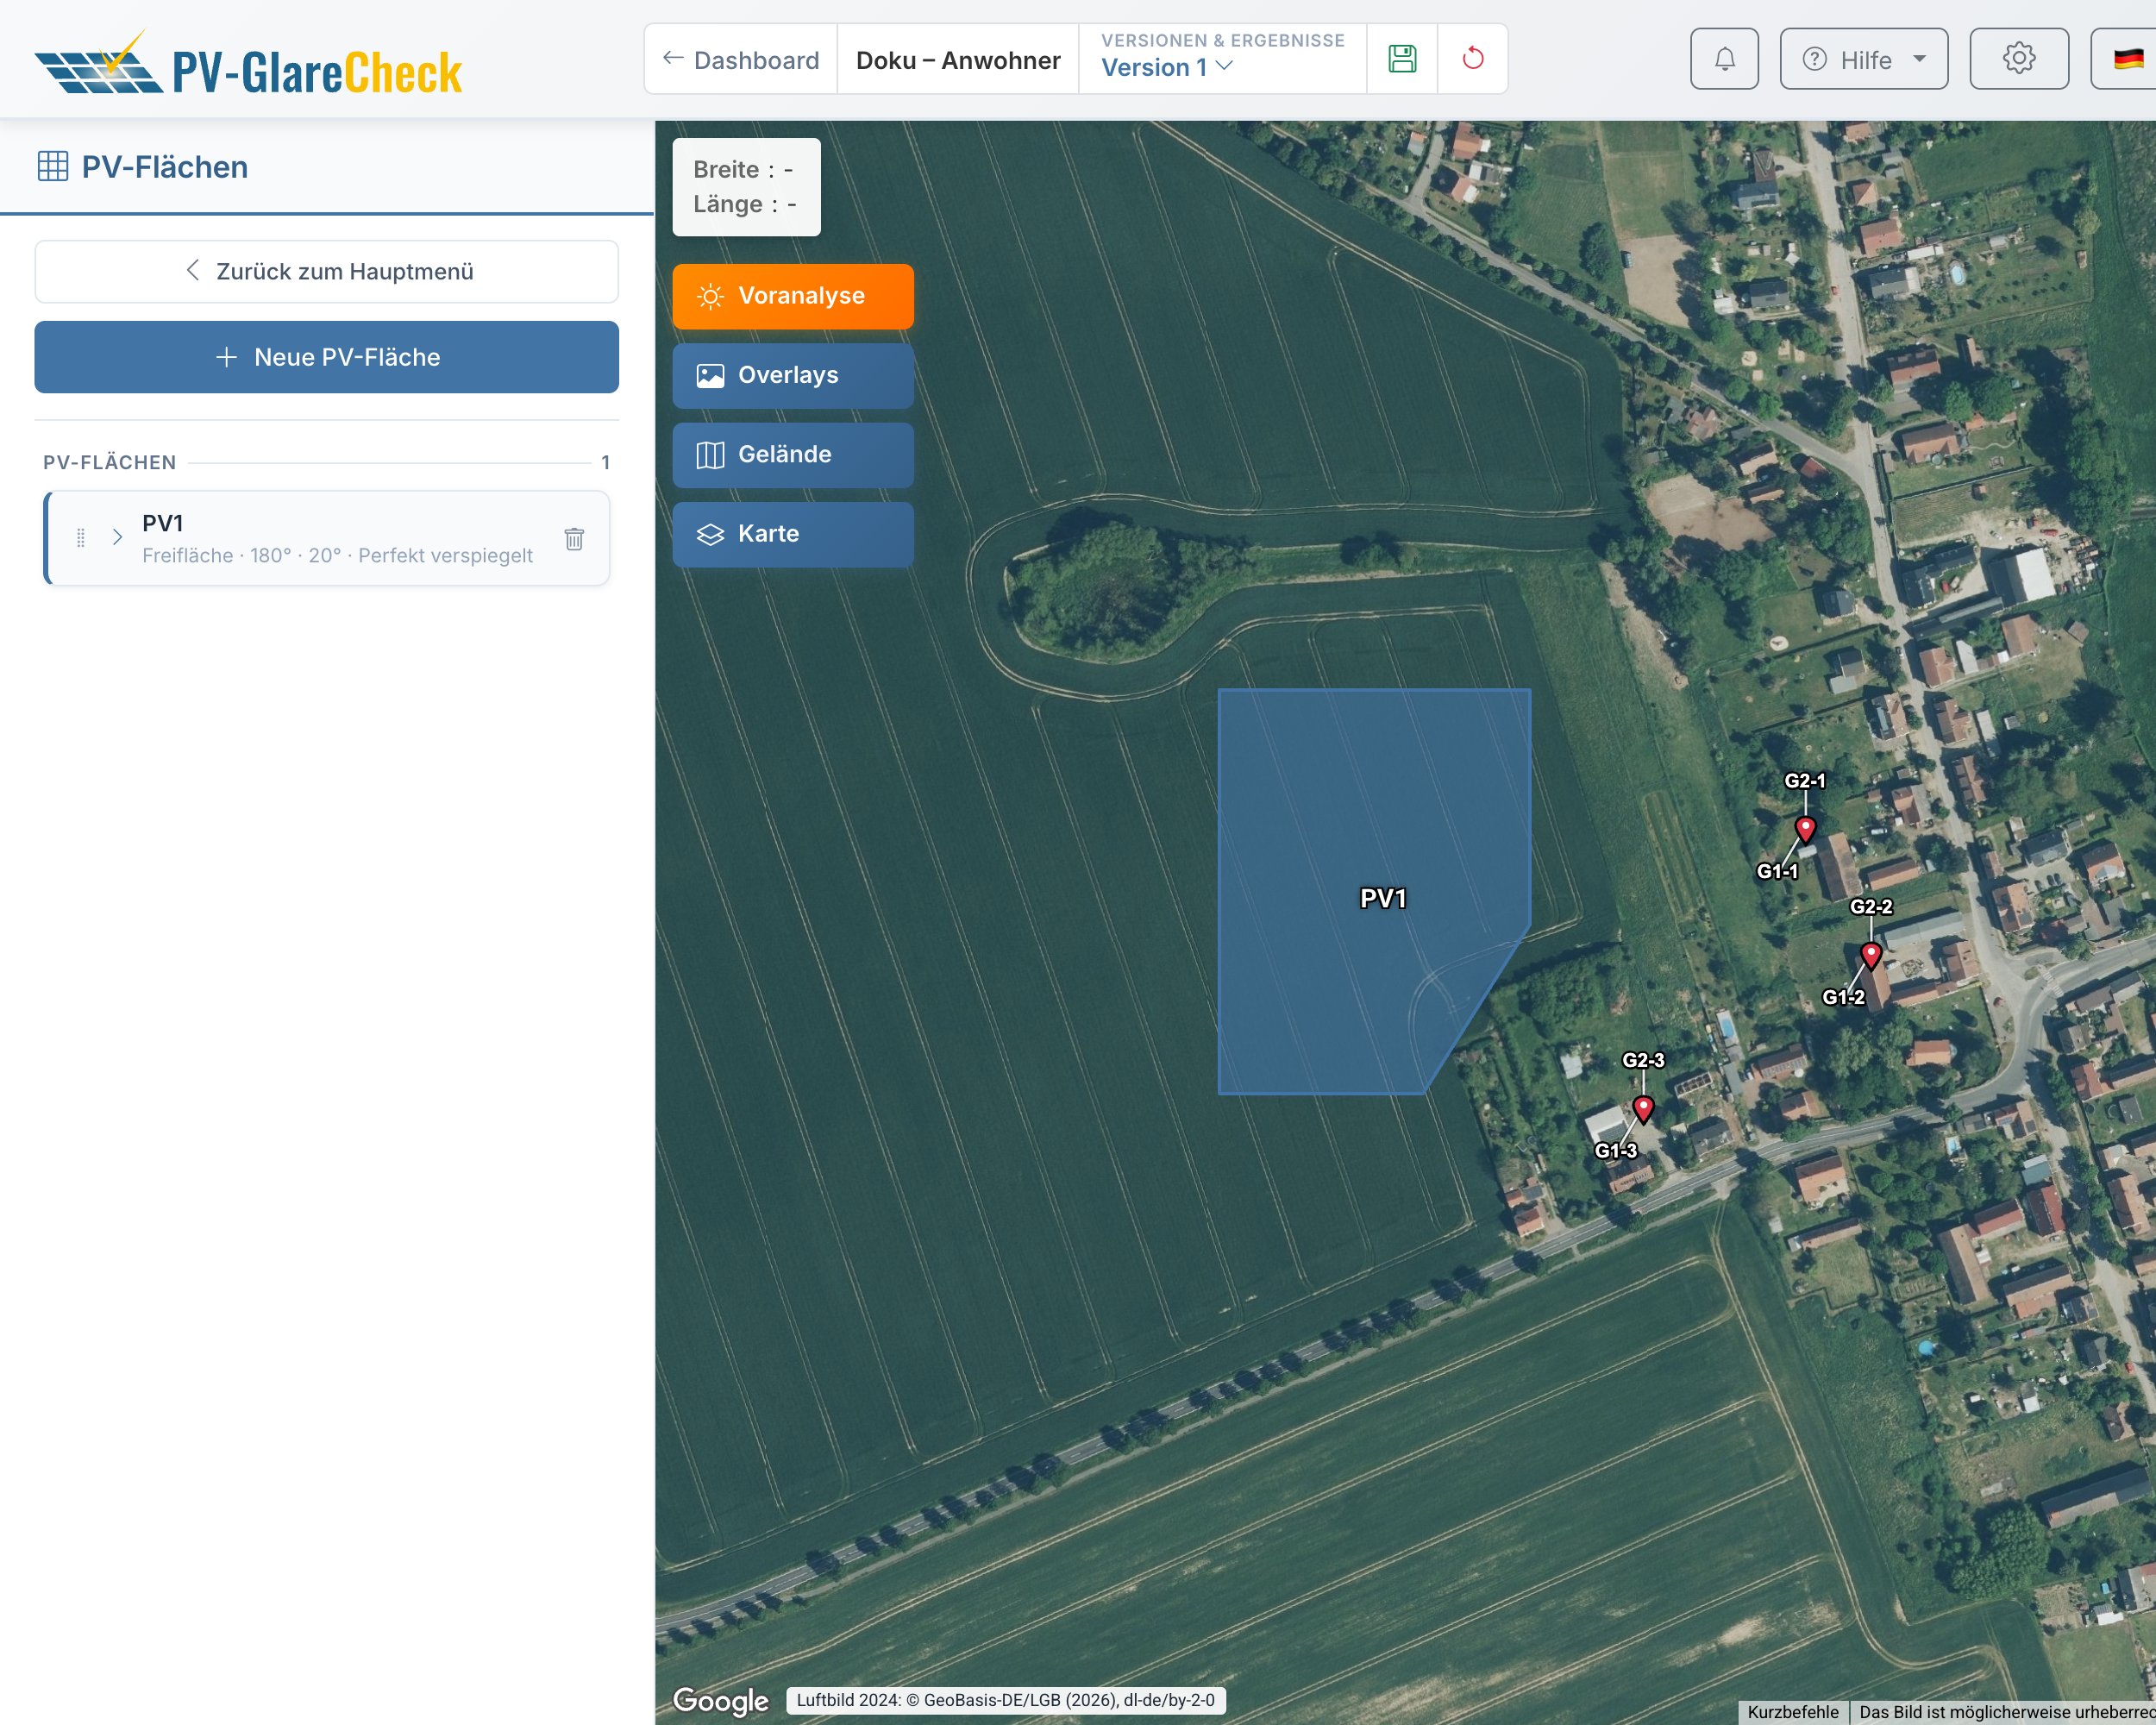Click the G1-2 label on map

pyautogui.click(x=1843, y=997)
